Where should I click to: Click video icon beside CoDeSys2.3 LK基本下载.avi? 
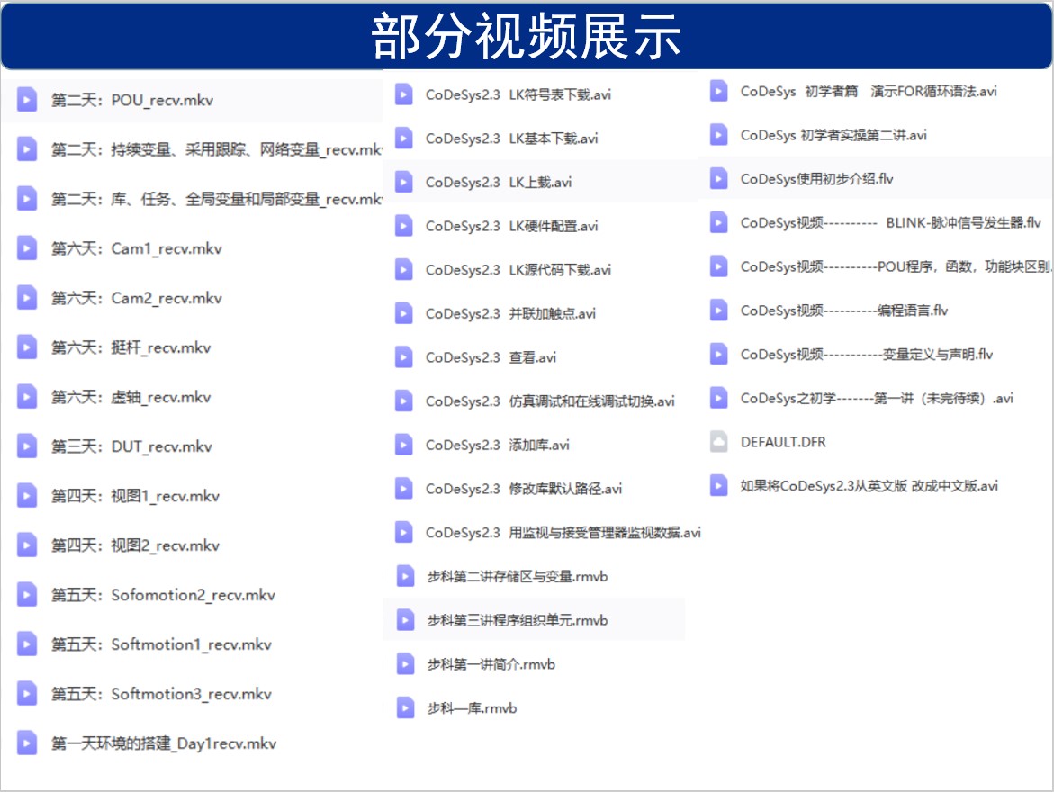(403, 138)
